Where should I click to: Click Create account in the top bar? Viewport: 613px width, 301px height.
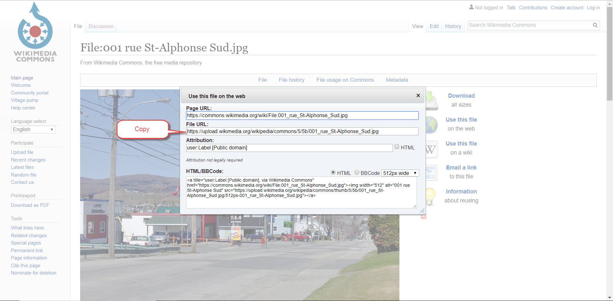point(567,7)
